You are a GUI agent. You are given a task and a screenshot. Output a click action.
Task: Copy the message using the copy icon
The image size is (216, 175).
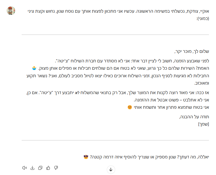[x=40, y=168]
